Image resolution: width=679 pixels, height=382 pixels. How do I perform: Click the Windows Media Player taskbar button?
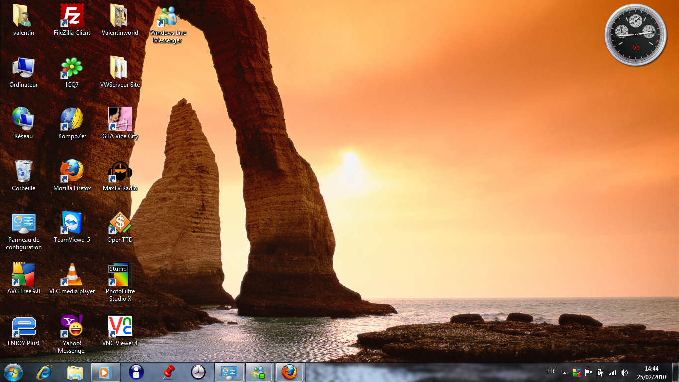(105, 372)
